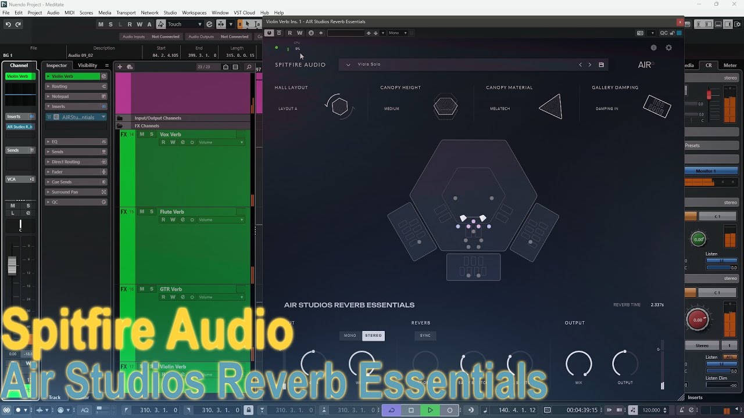Mute the Flute Verb track
The width and height of the screenshot is (744, 418).
pos(142,212)
